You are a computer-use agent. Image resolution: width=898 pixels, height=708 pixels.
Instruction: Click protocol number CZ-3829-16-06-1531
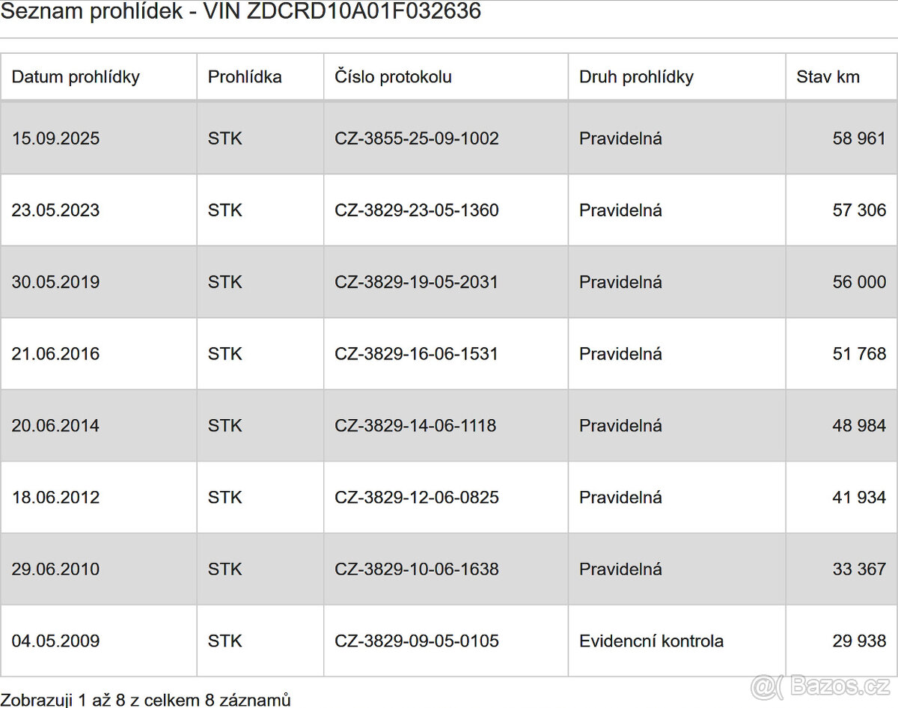416,354
